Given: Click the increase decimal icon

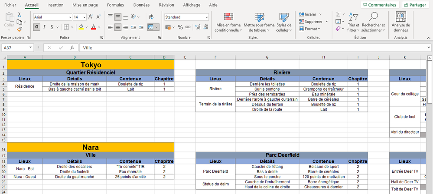Looking at the screenshot, I should point(198,27).
